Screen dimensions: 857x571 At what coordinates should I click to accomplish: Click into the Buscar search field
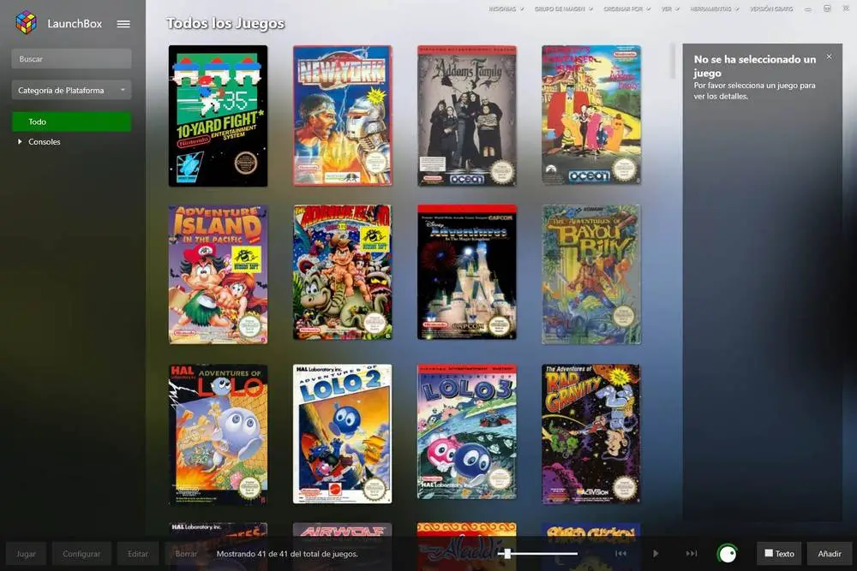[x=72, y=59]
